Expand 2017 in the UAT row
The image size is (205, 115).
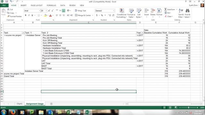(137, 61)
